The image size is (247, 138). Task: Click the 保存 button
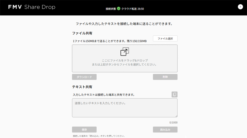point(84,129)
